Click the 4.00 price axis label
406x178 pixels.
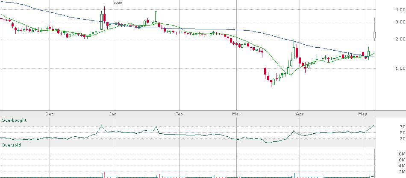[x=400, y=10]
